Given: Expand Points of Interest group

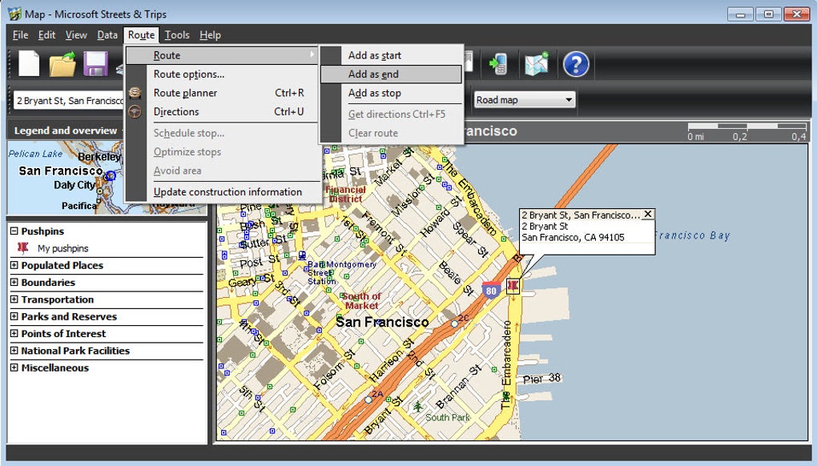Looking at the screenshot, I should 14,333.
